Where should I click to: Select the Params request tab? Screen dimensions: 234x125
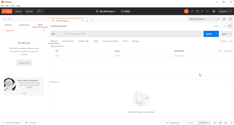(x=54, y=41)
